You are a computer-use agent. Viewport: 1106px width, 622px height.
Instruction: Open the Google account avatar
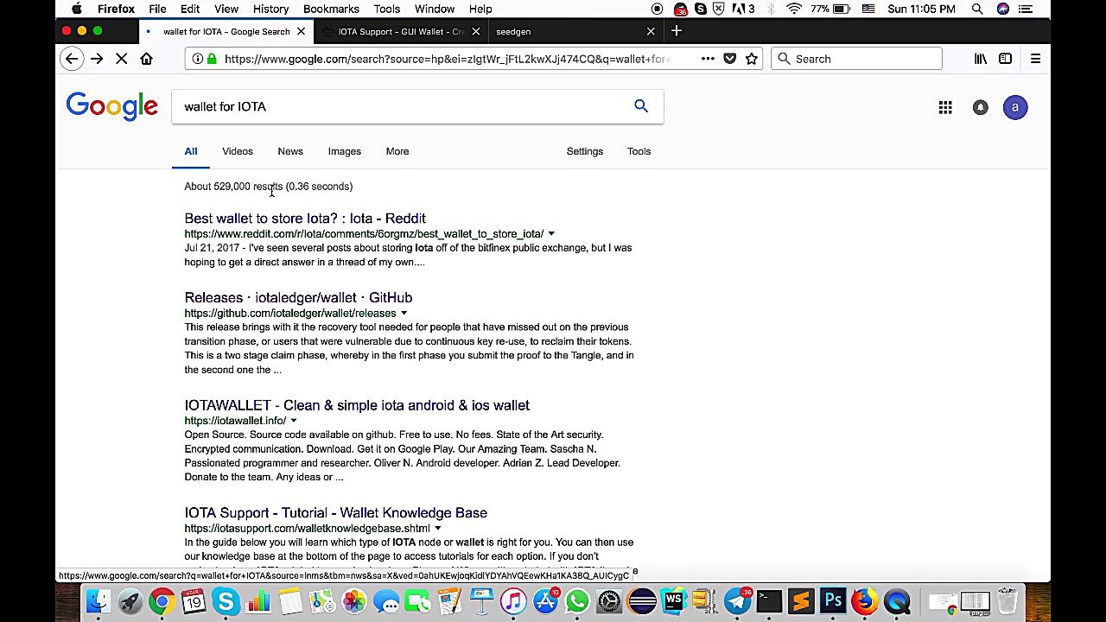[1015, 107]
